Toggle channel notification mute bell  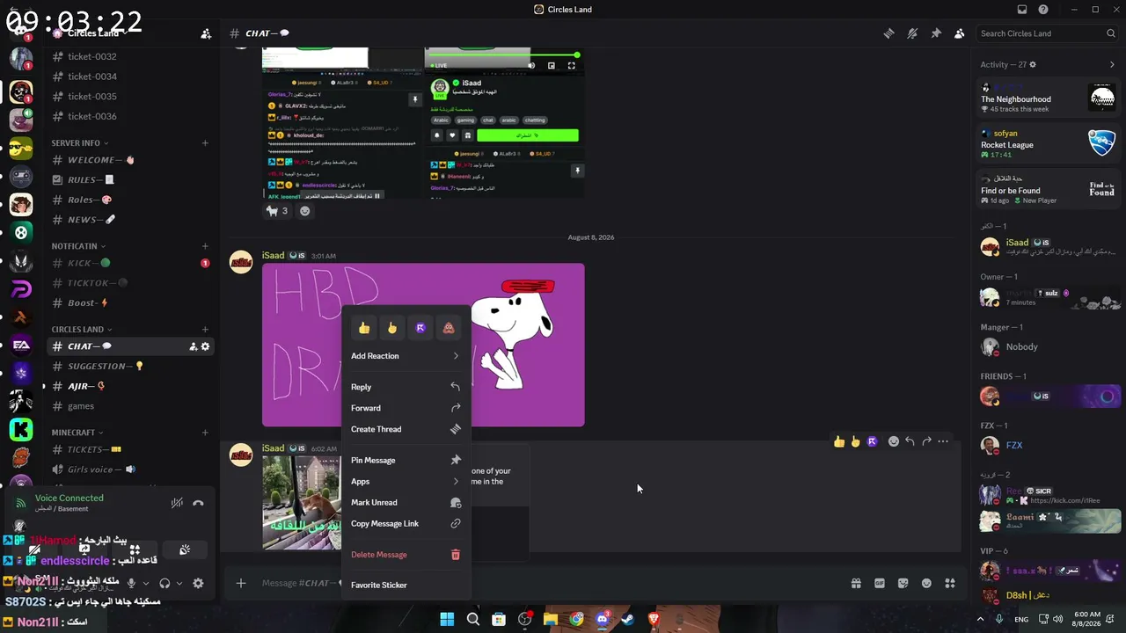pyautogui.click(x=912, y=33)
